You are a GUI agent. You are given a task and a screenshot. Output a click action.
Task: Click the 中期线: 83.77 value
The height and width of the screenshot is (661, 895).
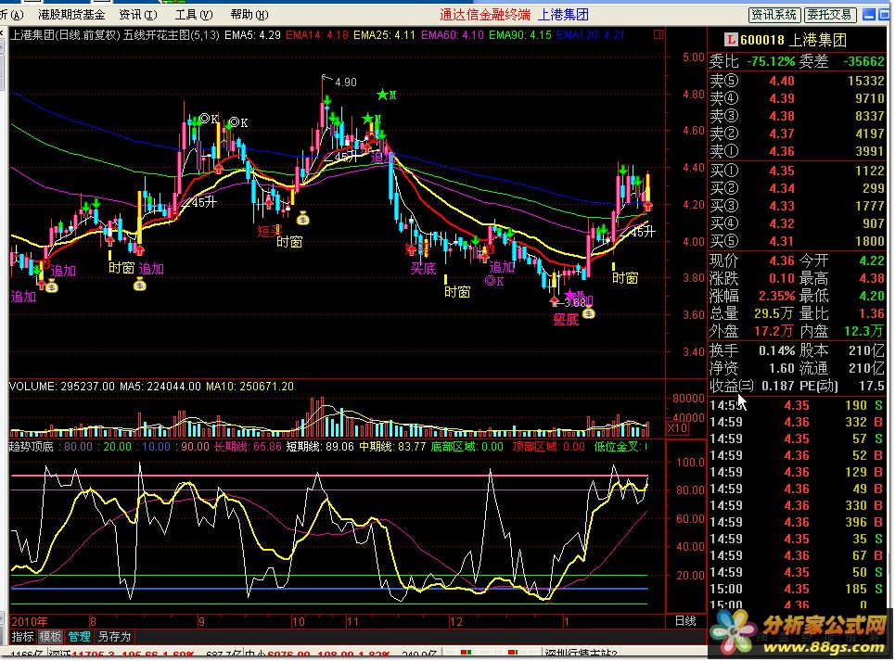(392, 447)
